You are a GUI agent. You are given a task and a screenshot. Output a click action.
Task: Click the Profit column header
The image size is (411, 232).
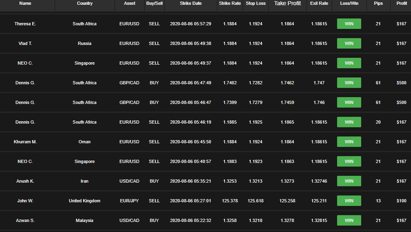402,3
